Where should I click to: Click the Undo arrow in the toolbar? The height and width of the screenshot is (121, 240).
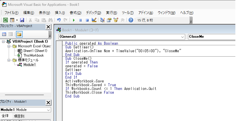coord(59,20)
